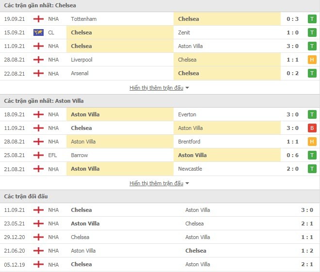
Task: Select the 'Các trận đối đầu' section header
Action: point(26,196)
